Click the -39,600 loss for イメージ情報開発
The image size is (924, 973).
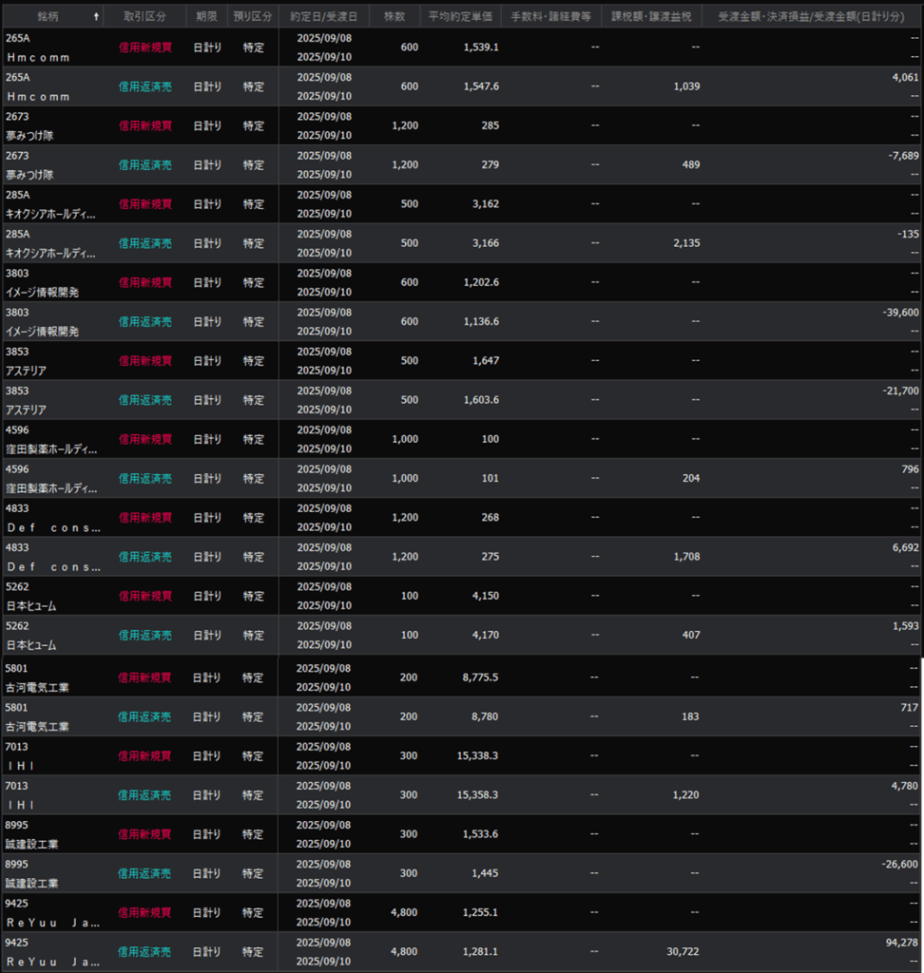898,312
